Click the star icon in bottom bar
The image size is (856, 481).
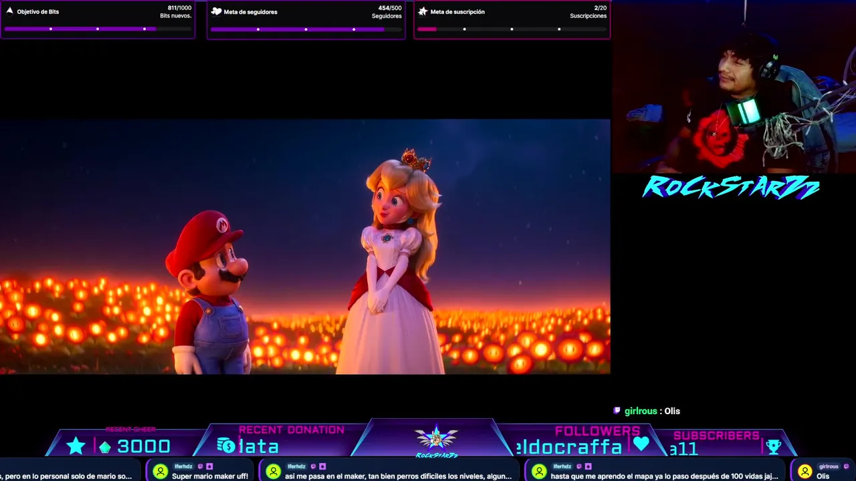click(76, 446)
